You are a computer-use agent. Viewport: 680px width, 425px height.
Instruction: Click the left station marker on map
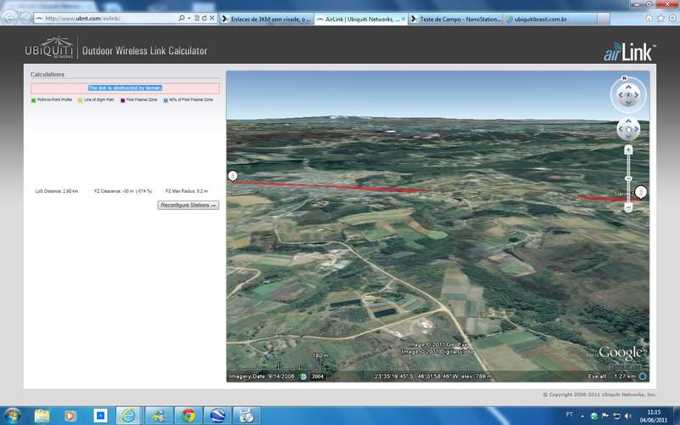click(232, 176)
